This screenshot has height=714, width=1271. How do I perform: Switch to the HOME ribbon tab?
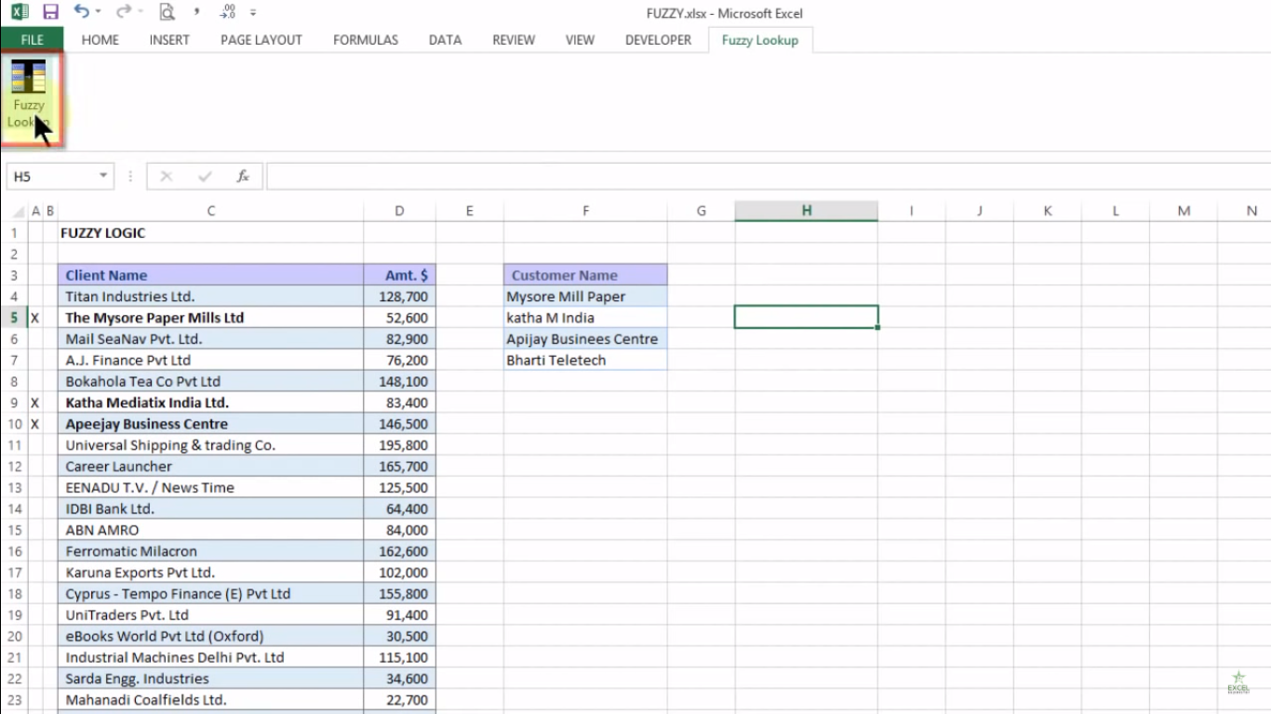coord(100,40)
